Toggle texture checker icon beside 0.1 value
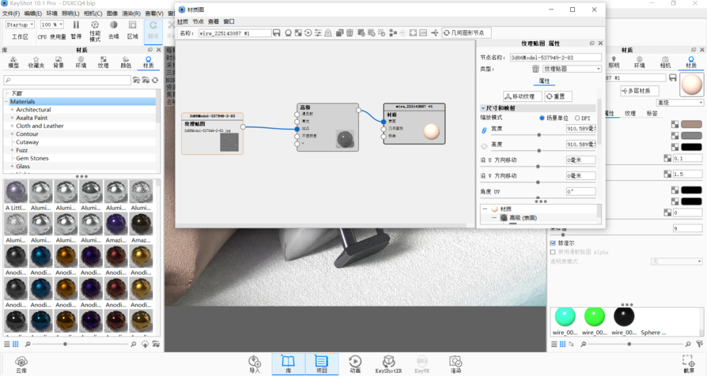Image resolution: width=707 pixels, height=376 pixels. pyautogui.click(x=668, y=158)
